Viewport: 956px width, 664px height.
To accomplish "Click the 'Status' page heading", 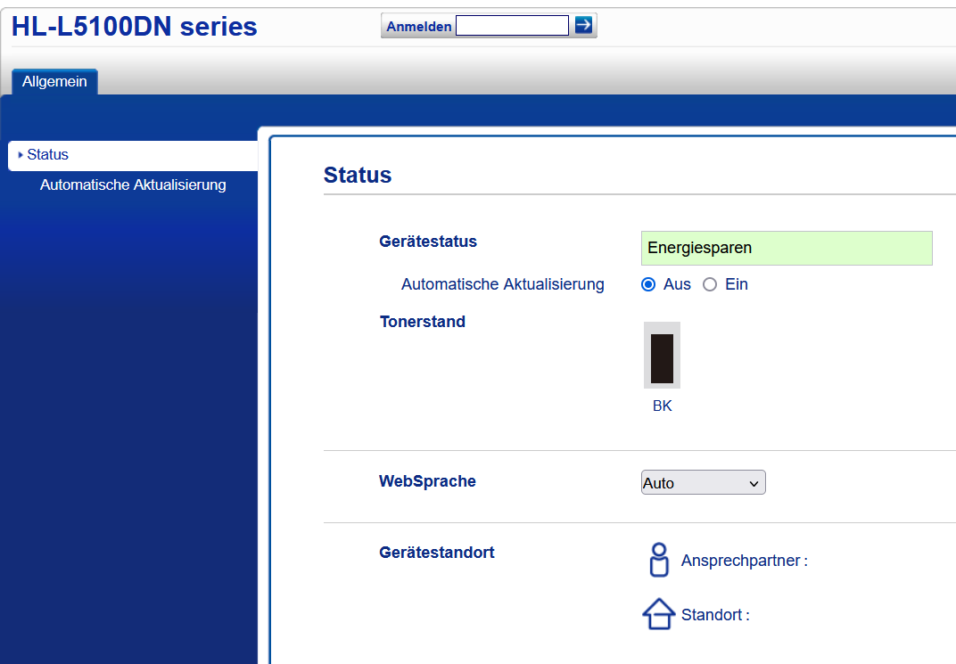I will (x=358, y=175).
